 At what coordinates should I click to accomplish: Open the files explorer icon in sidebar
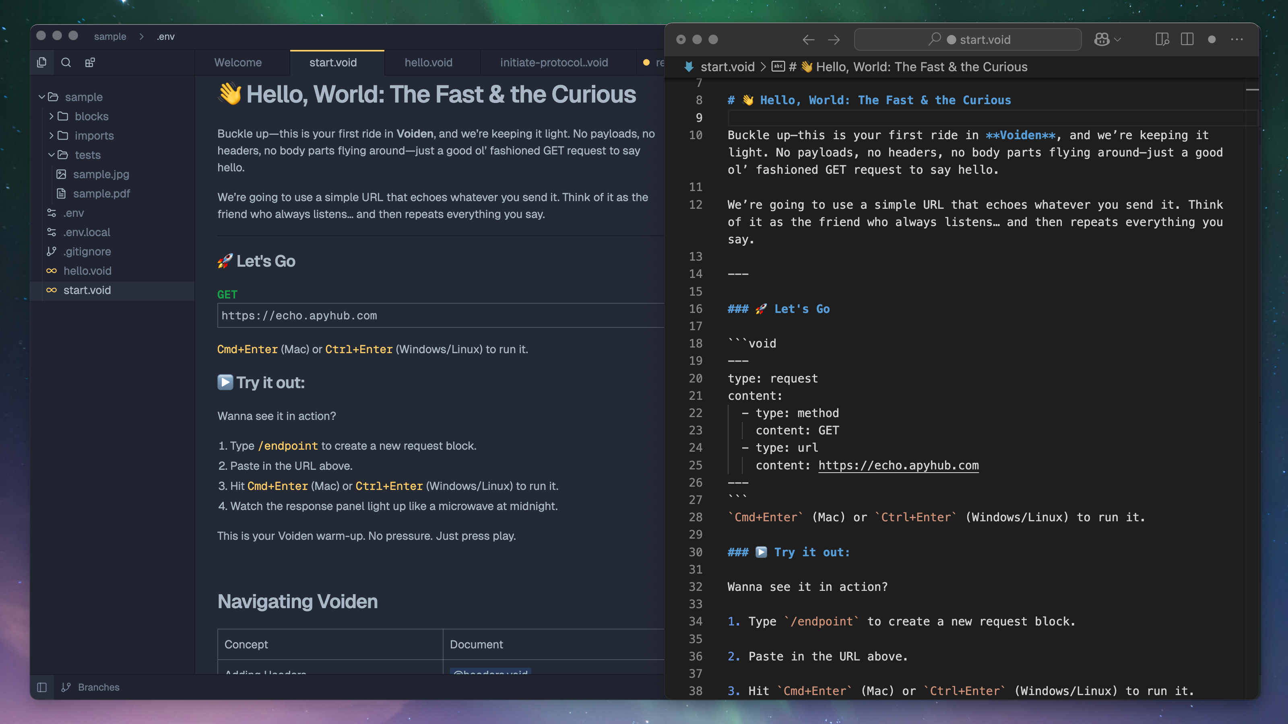(x=42, y=62)
